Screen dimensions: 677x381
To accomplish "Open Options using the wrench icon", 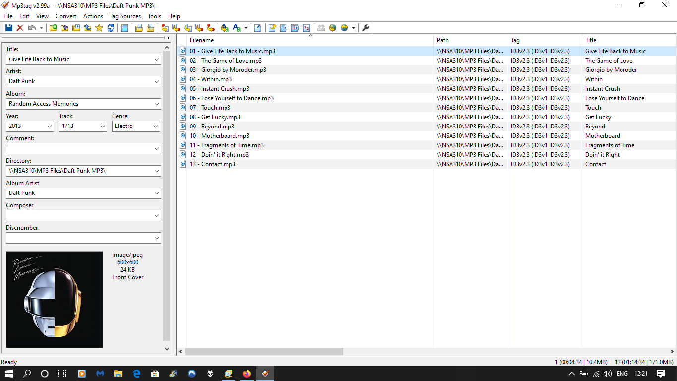I will (x=365, y=28).
